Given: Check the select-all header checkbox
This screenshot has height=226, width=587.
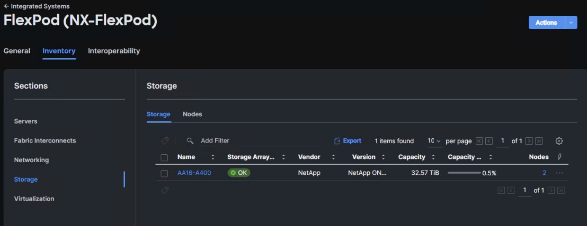Looking at the screenshot, I should pos(164,157).
